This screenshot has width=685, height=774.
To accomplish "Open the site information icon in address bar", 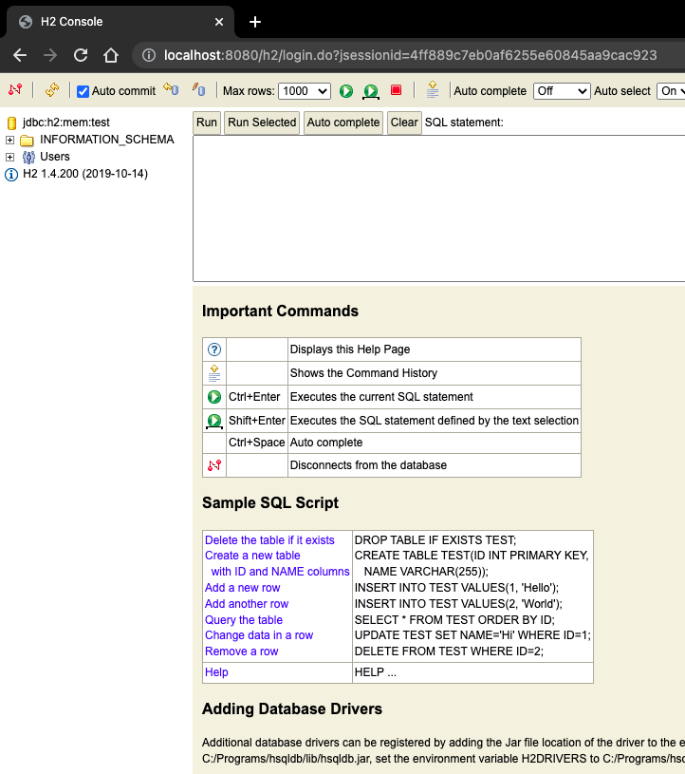I will [149, 55].
